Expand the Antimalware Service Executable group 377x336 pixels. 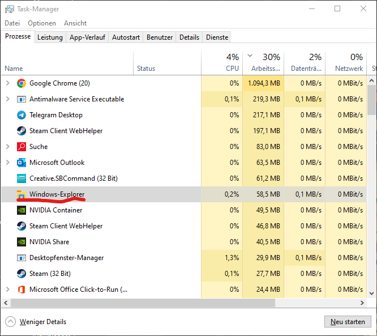tap(8, 99)
